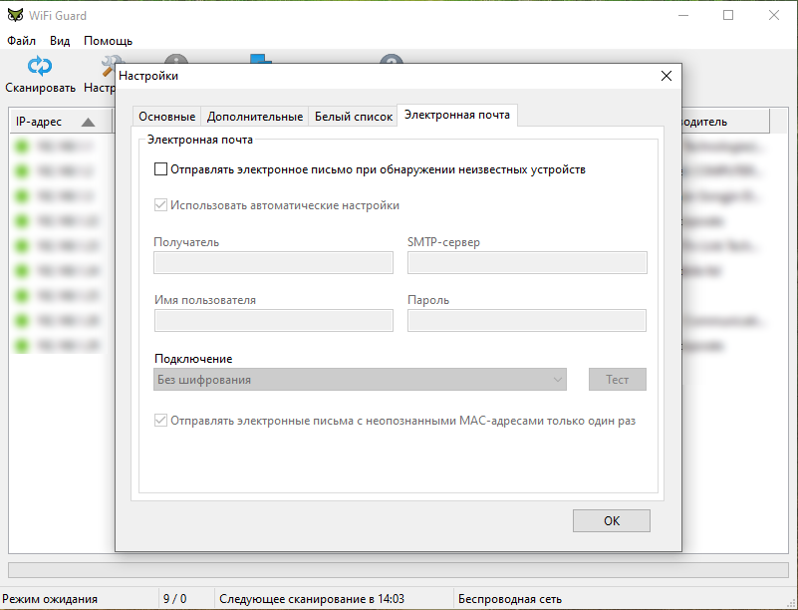Click the Получатель input field

[273, 263]
